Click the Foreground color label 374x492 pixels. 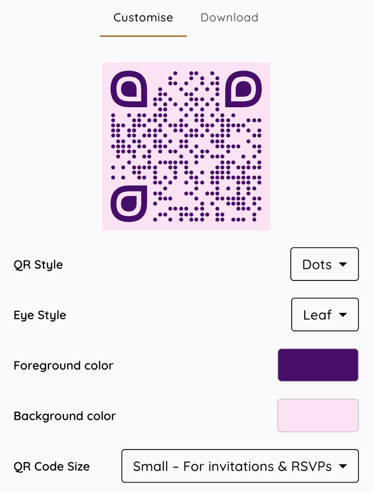pyautogui.click(x=63, y=365)
